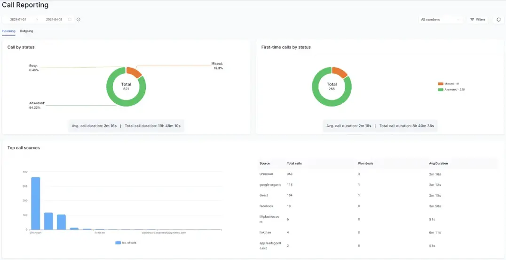Expand the All numbers dropdown
506x260 pixels.
(x=441, y=20)
